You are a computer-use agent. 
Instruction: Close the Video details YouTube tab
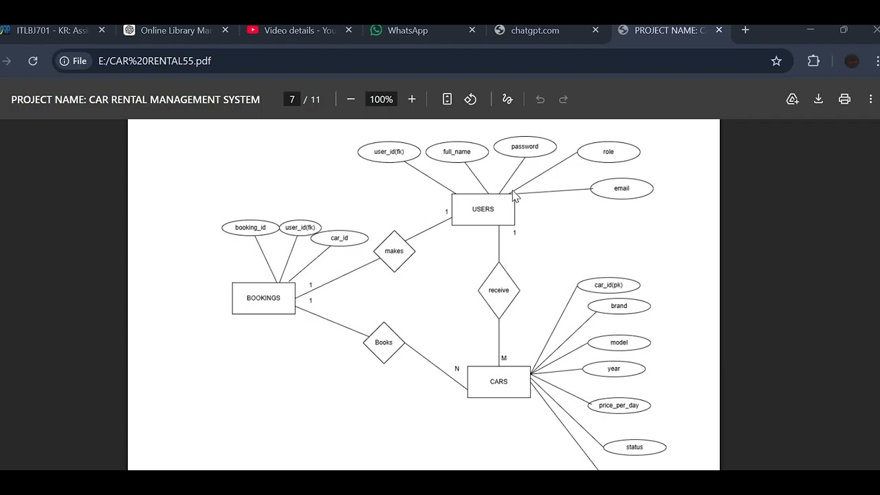point(349,30)
